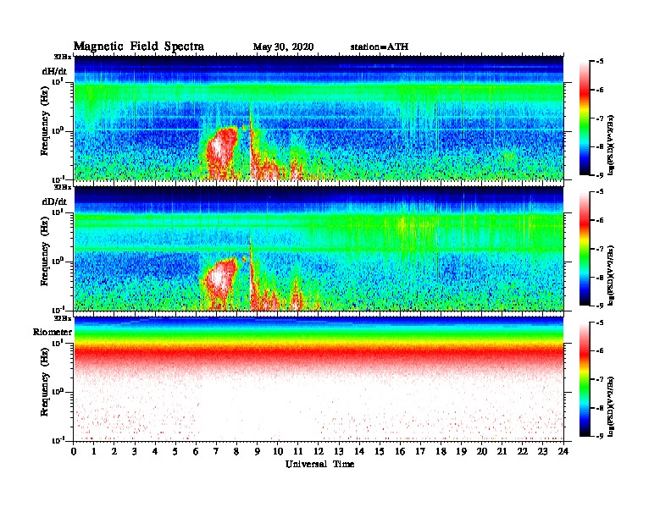Click the "Magnetic Field Spectra" title
The width and height of the screenshot is (671, 518).
139,47
